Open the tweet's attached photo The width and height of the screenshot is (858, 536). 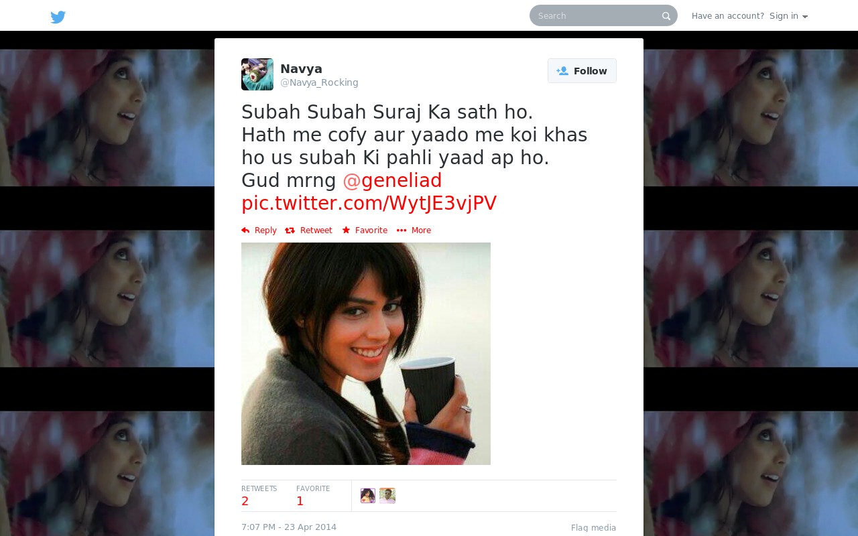pos(366,354)
